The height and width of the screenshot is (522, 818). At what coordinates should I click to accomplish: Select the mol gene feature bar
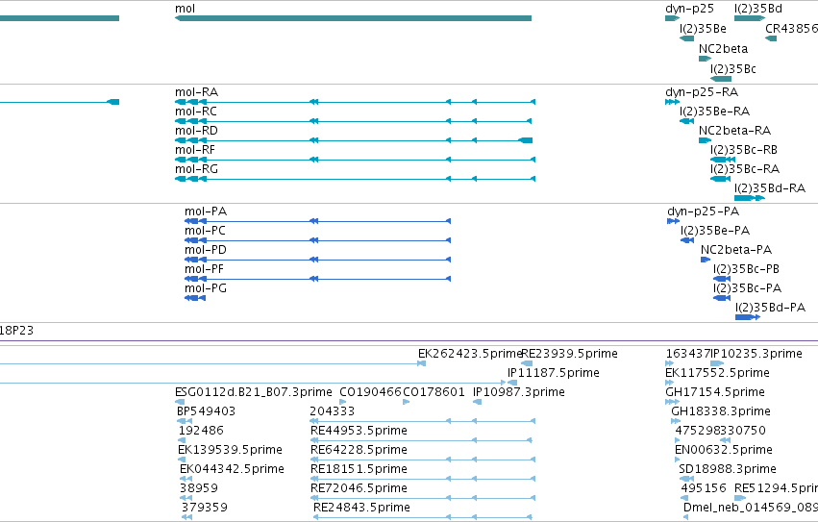click(353, 18)
